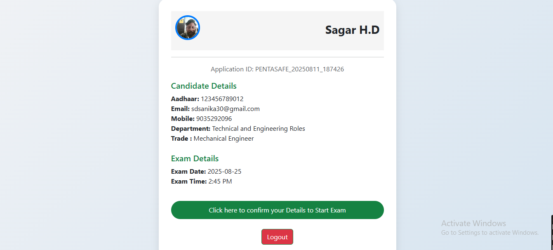The width and height of the screenshot is (553, 250).
Task: Click the Exam Time field label
Action: [x=188, y=182]
